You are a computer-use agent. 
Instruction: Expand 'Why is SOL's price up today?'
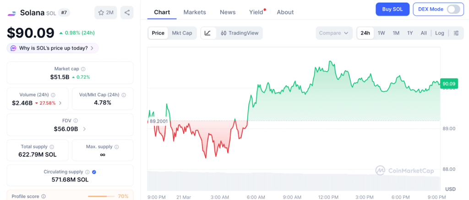click(53, 48)
